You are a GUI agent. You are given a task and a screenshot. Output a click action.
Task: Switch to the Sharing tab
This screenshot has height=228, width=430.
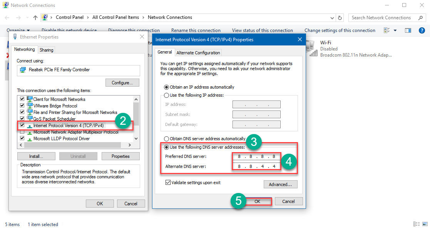[46, 50]
